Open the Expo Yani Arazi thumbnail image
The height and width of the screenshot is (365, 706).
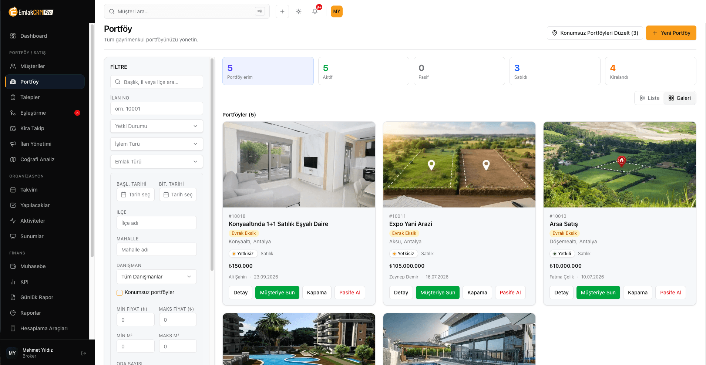tap(459, 165)
